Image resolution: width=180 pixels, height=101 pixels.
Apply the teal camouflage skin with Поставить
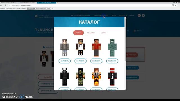pos(112,61)
